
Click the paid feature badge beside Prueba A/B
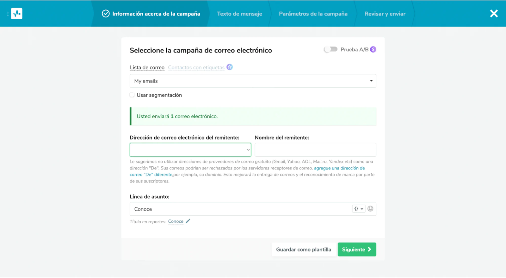tap(373, 49)
